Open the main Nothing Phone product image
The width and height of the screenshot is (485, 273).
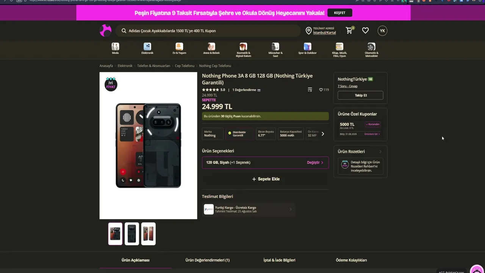(148, 146)
